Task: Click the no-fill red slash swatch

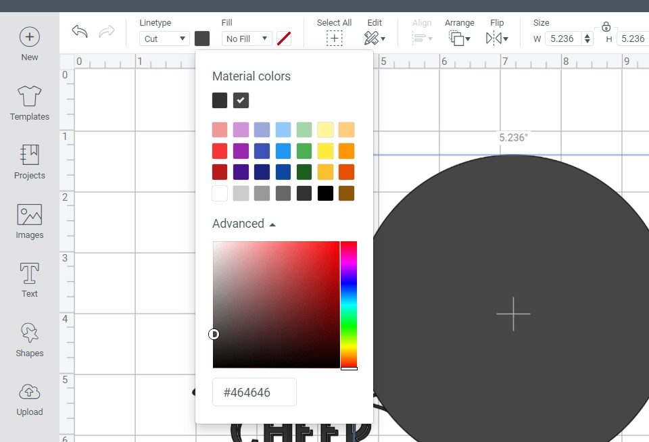Action: pyautogui.click(x=284, y=39)
